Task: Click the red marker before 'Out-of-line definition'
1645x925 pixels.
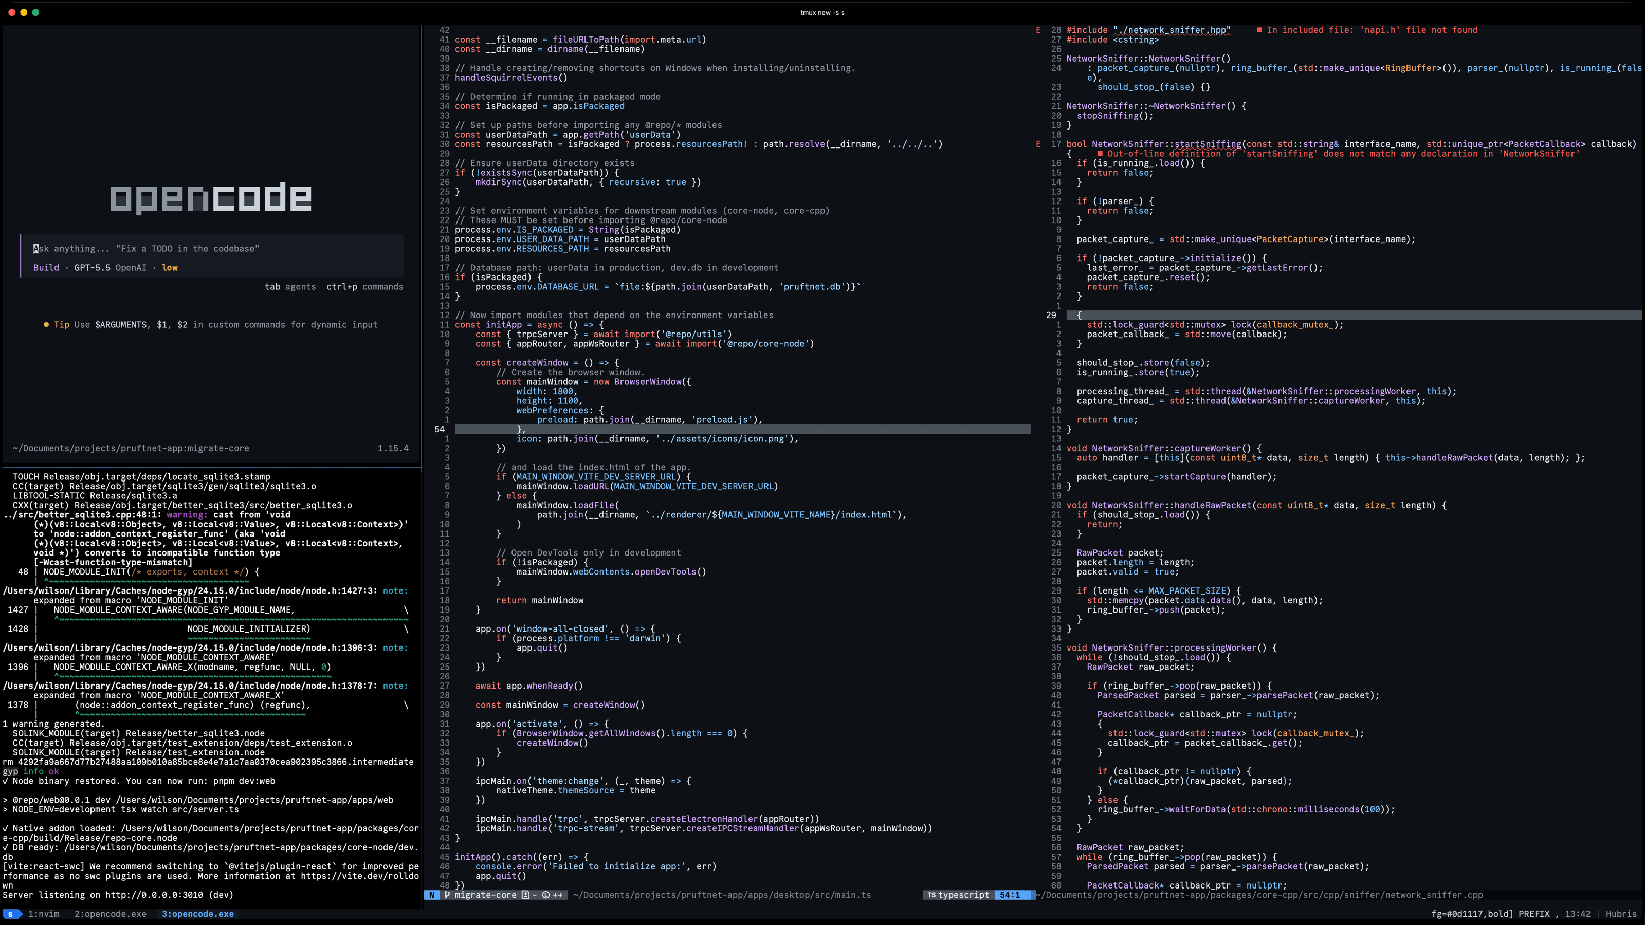Action: coord(1100,154)
